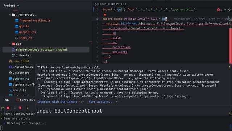Viewport: 232px width, 131px height.
Task: Open More actions... in the error popup
Action: click(101, 102)
